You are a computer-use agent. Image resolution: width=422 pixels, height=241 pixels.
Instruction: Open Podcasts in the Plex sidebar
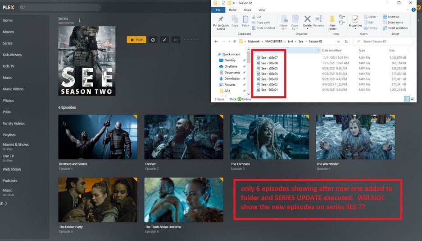point(10,181)
